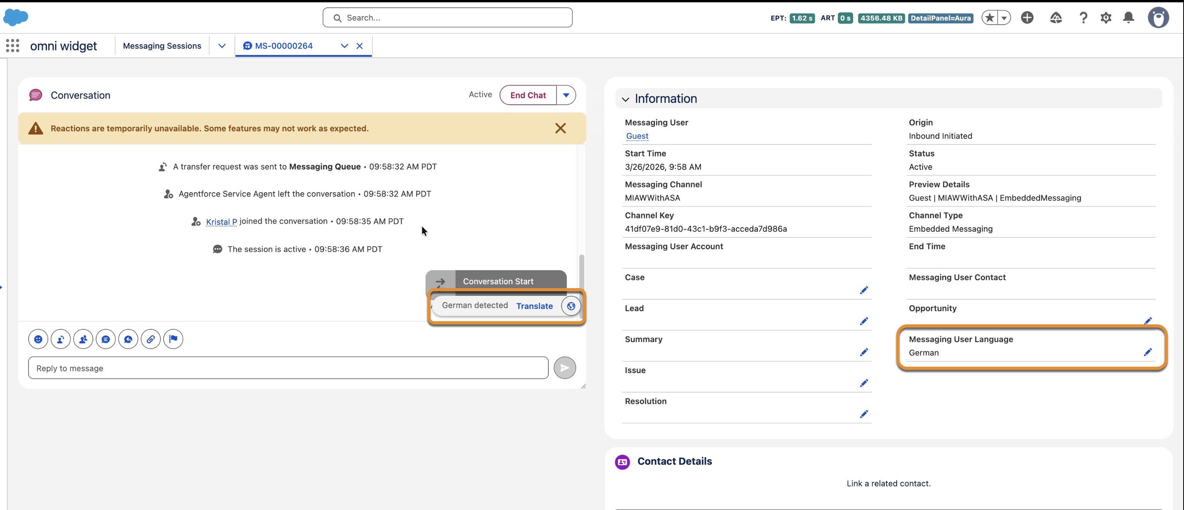Edit the Case field with the pencil
Screen dimensions: 1184x510
click(x=864, y=290)
